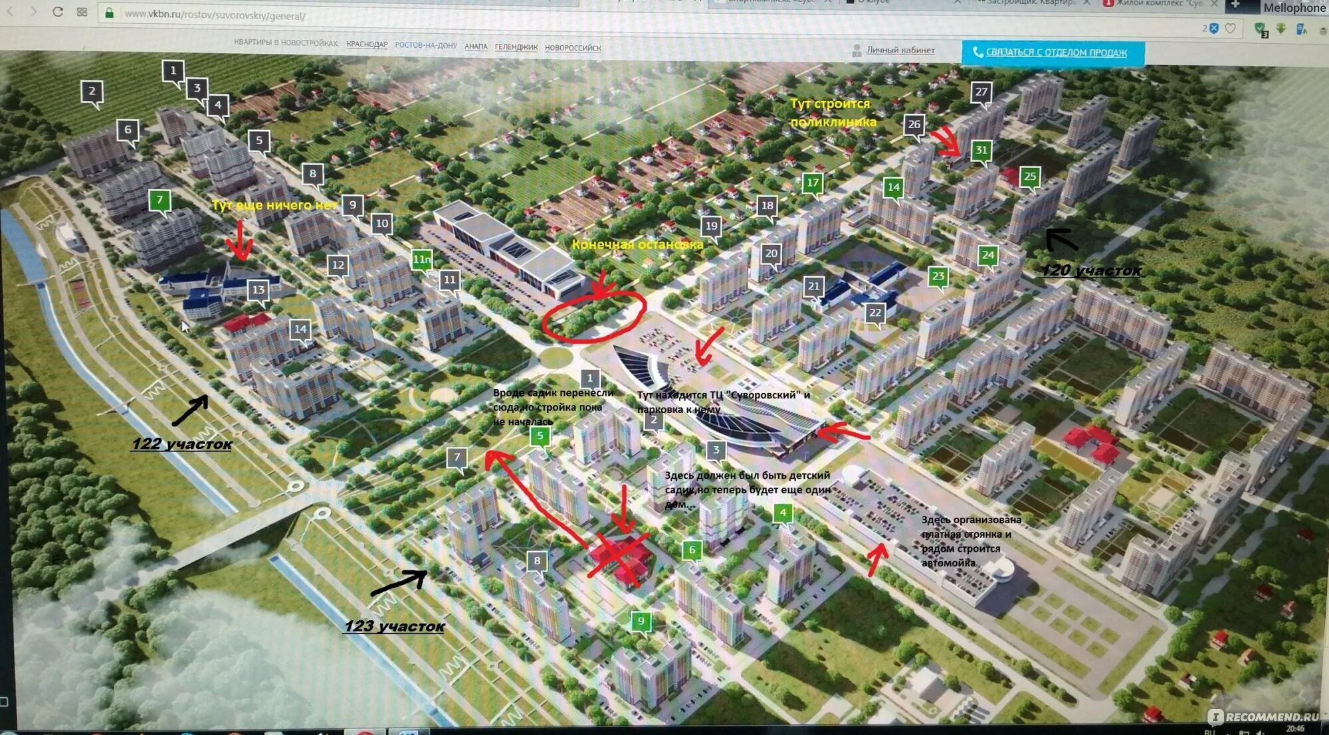Select gray map marker 26
The width and height of the screenshot is (1329, 735).
(x=914, y=125)
